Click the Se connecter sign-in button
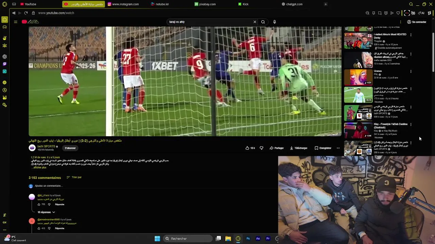This screenshot has width=435, height=244. [x=417, y=22]
